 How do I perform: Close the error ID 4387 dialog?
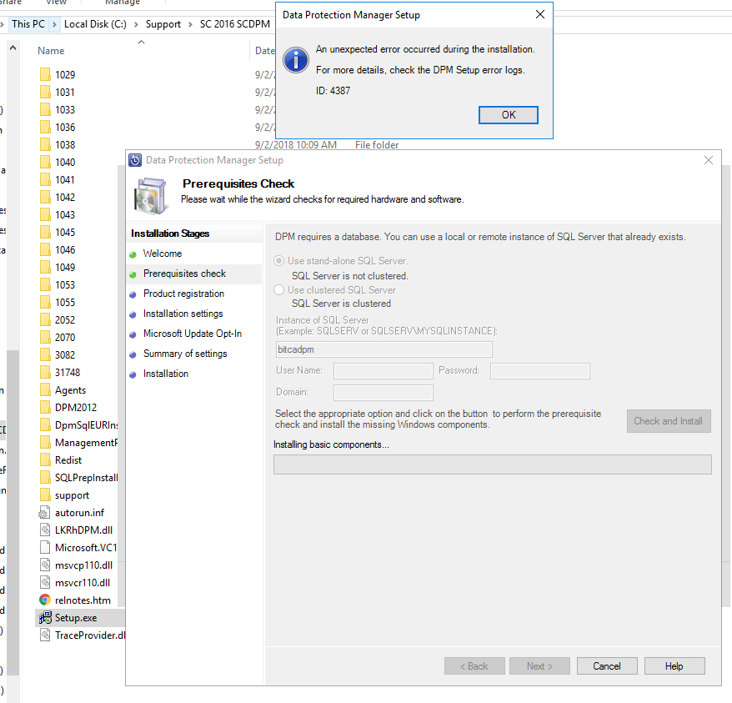(540, 14)
